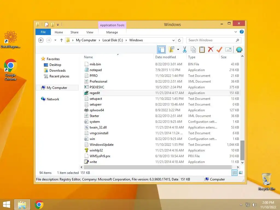The width and height of the screenshot is (280, 210).
Task: Expand the ribbon with the chevron
Action: (236, 32)
